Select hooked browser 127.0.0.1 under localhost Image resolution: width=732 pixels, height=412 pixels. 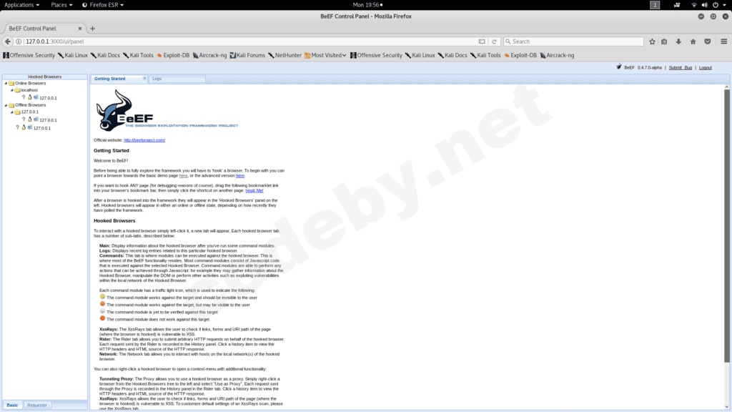[48, 98]
